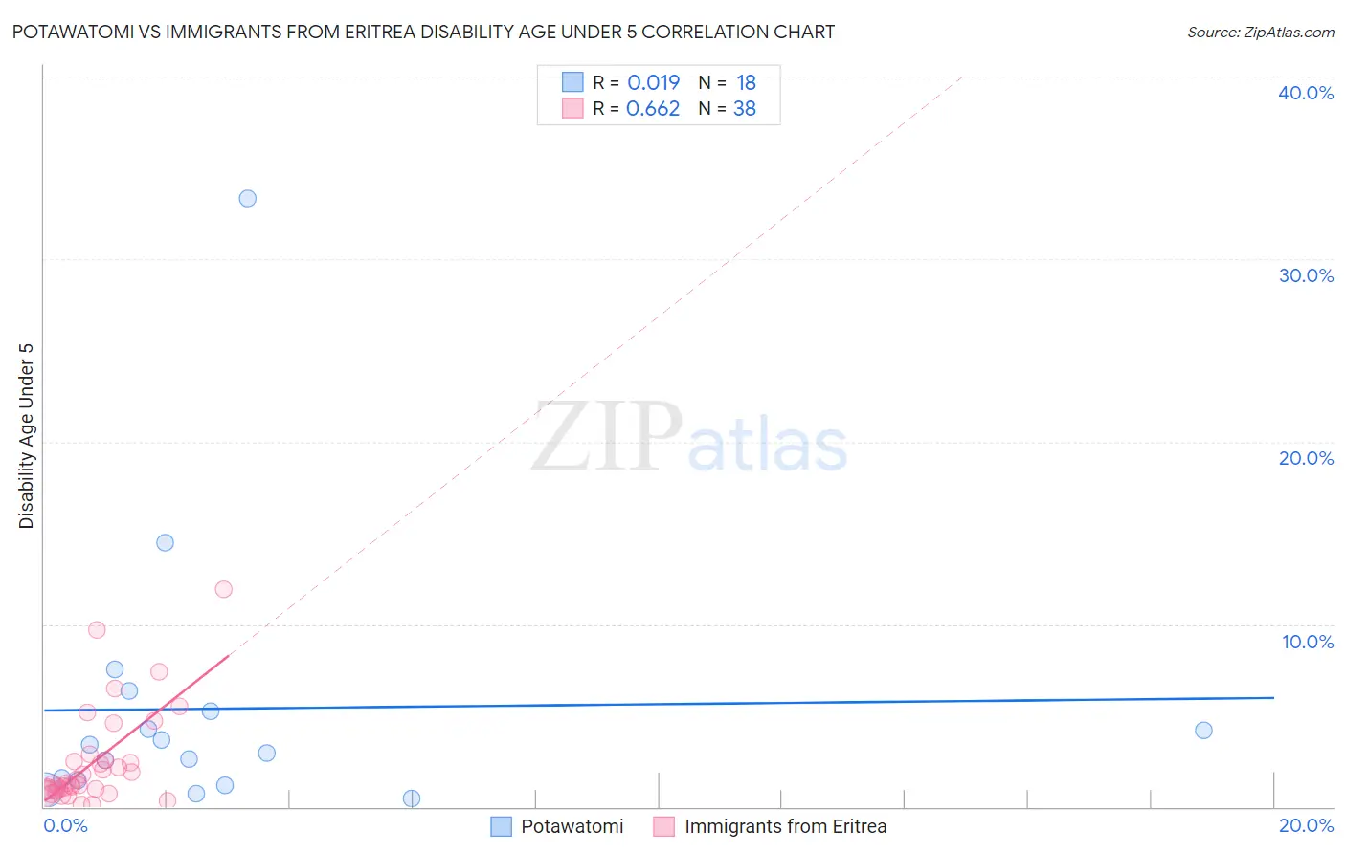Open the Source: ZipAtlas.com link
Screen dimensions: 1346x853
(1261, 32)
